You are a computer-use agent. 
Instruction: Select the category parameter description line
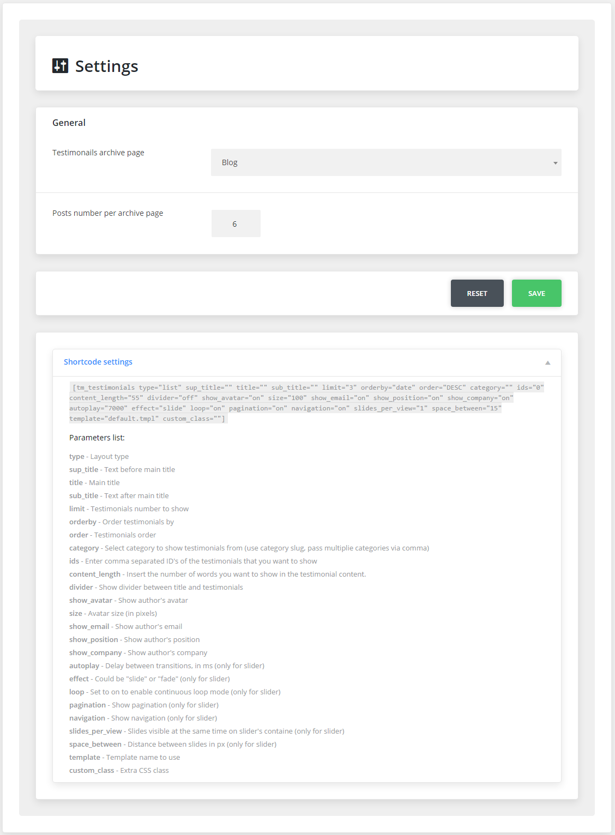point(249,548)
